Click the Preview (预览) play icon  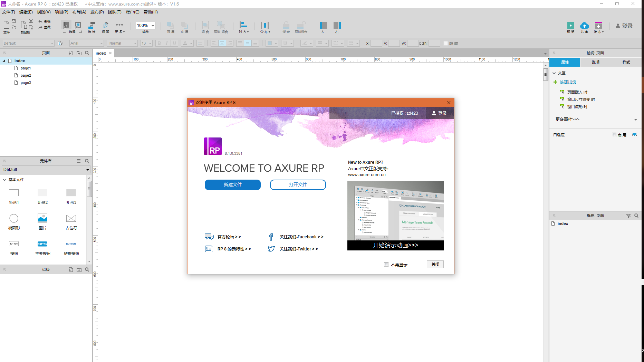(570, 25)
